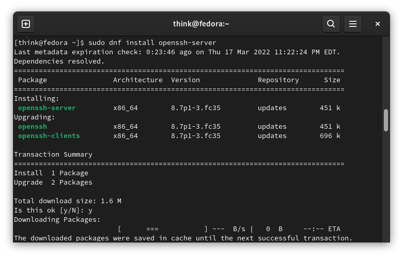Click the Size column header

332,80
